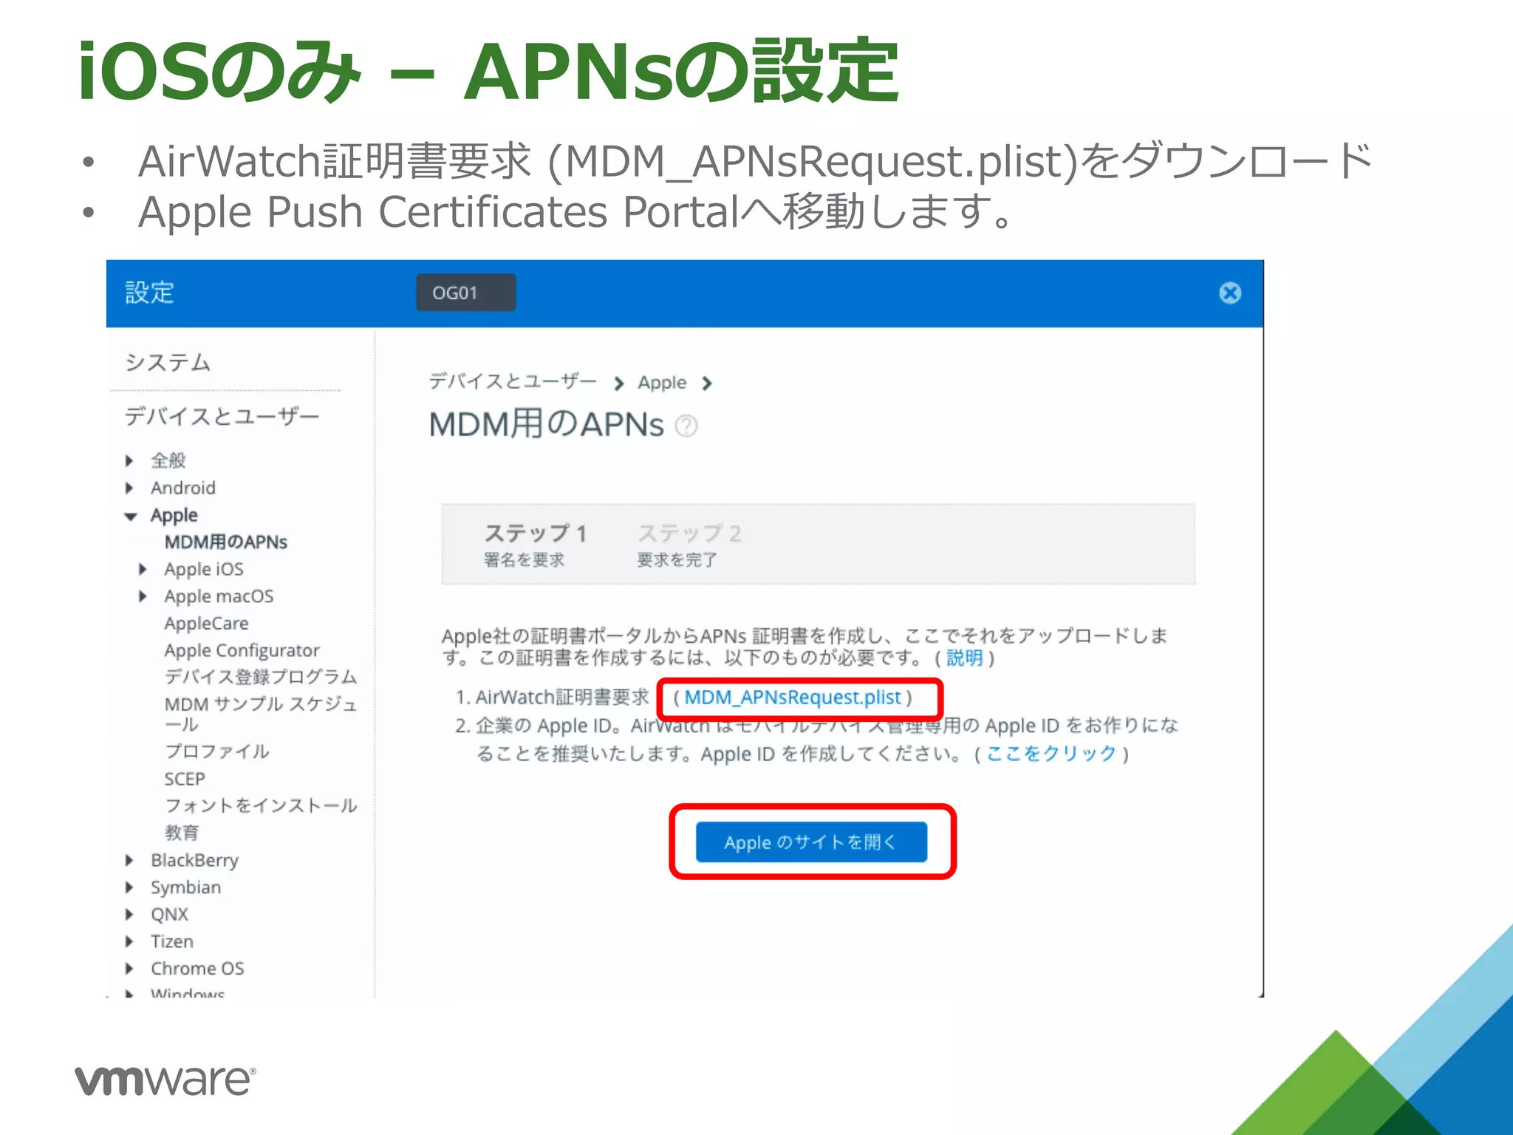
Task: Open the help icon beside MDM用のAPNs
Action: (x=686, y=426)
